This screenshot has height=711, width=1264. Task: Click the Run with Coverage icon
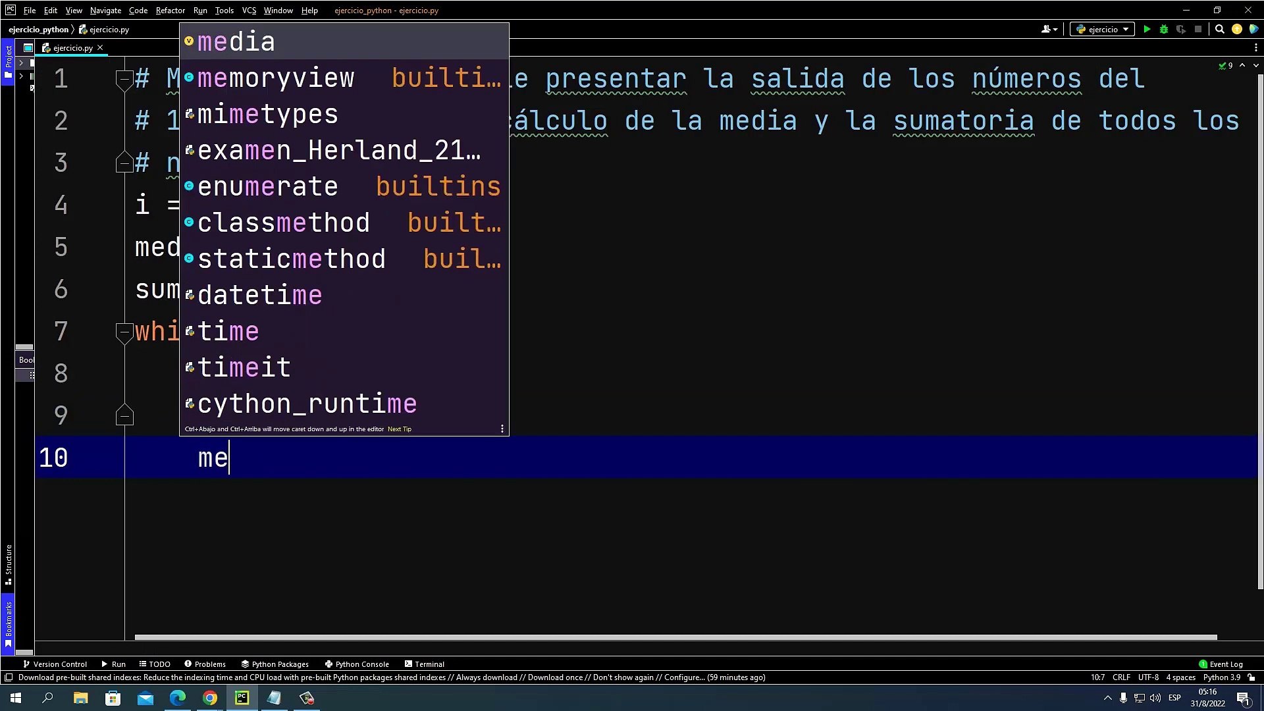[x=1181, y=29]
